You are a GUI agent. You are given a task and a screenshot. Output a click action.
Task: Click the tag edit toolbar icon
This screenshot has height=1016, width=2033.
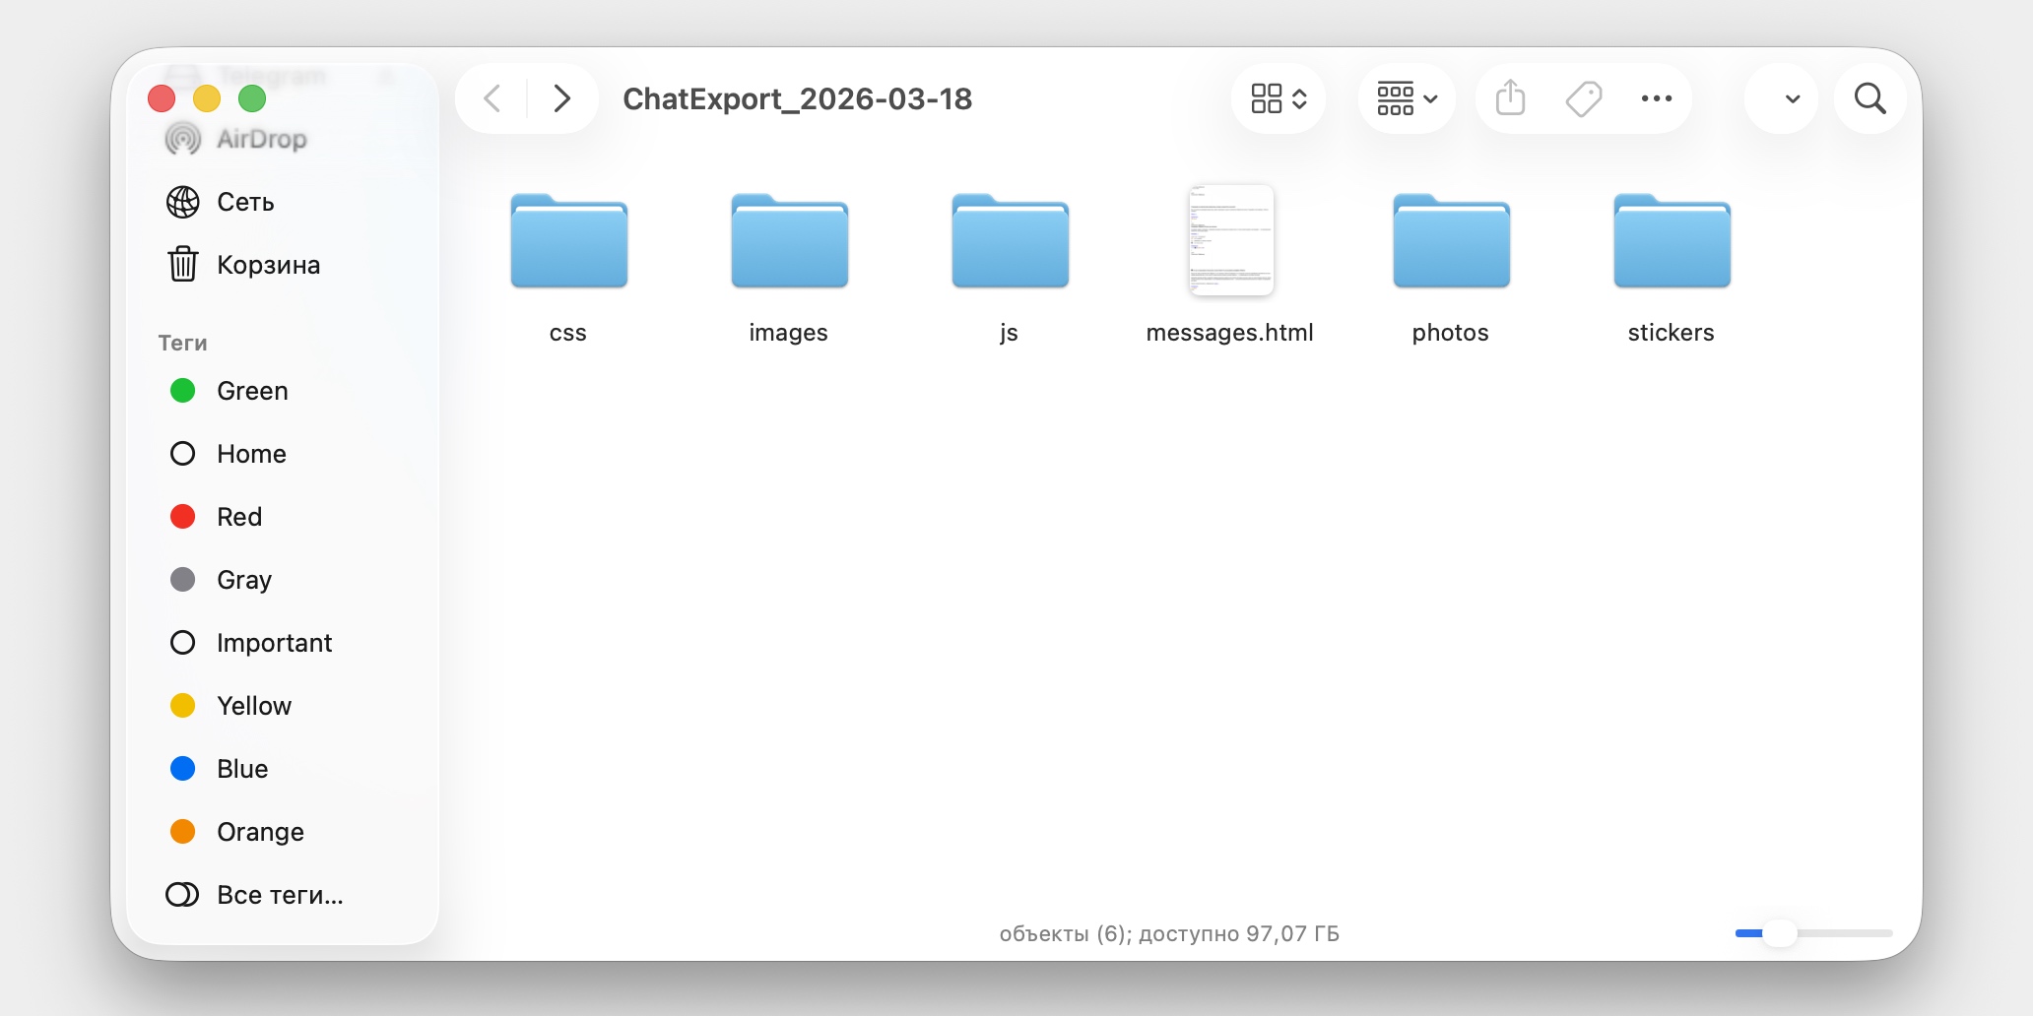click(x=1584, y=98)
